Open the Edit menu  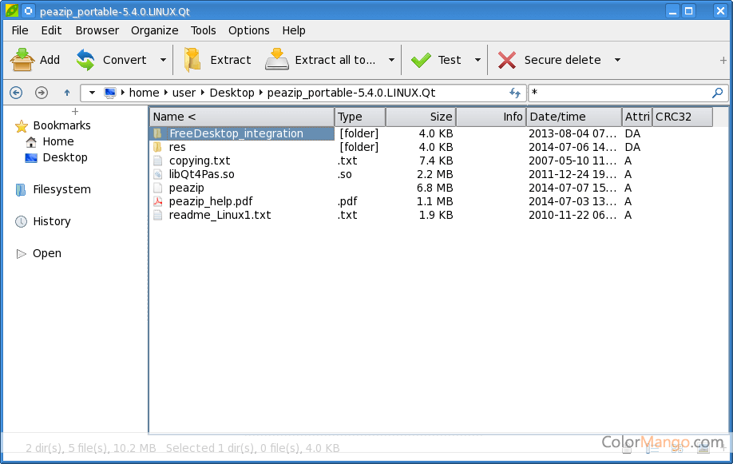(51, 30)
